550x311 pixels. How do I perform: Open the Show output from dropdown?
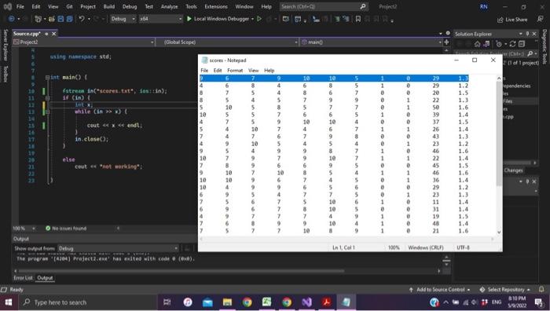coord(118,248)
